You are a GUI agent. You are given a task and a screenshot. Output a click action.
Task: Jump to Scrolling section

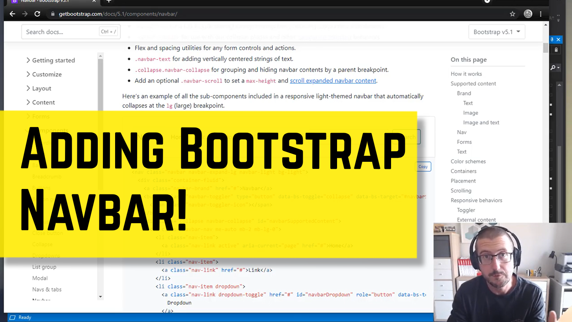(x=461, y=191)
